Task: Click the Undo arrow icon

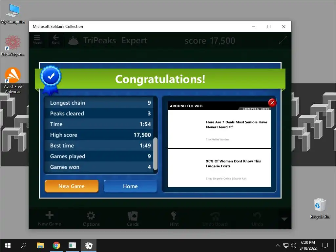Action: pos(257,219)
